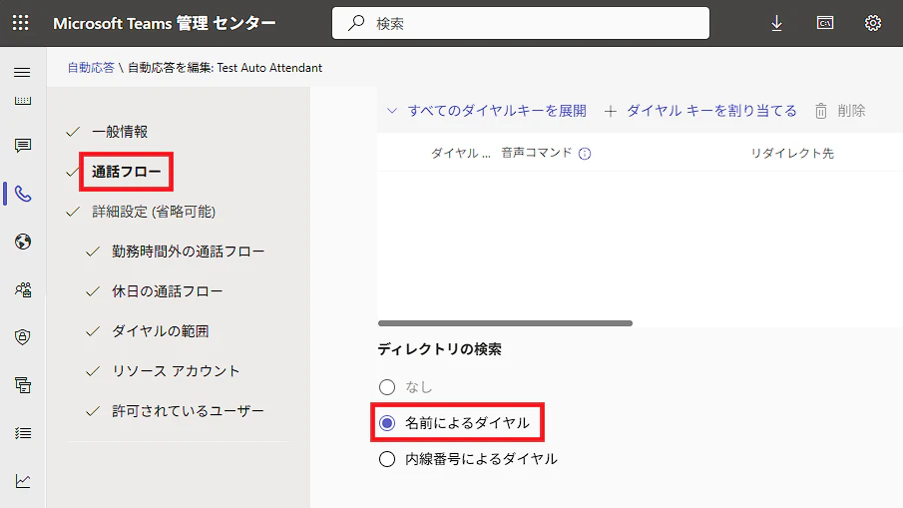
Task: Click the 検索 search input field
Action: pos(521,23)
